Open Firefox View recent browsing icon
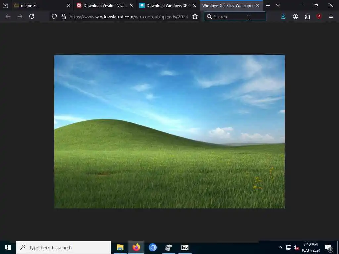The image size is (339, 254). [x=5, y=5]
